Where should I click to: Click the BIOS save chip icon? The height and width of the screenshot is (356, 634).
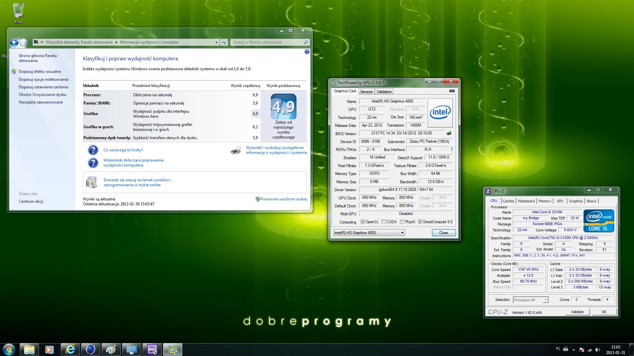[449, 133]
